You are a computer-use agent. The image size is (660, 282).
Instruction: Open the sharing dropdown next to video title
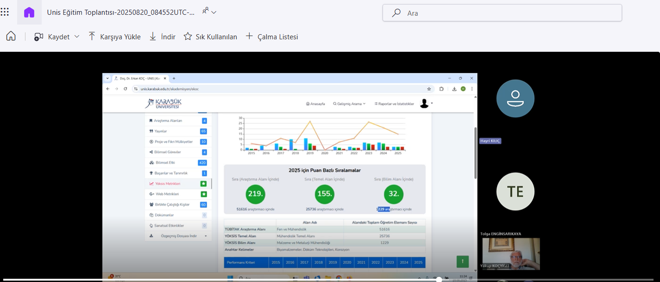(209, 12)
